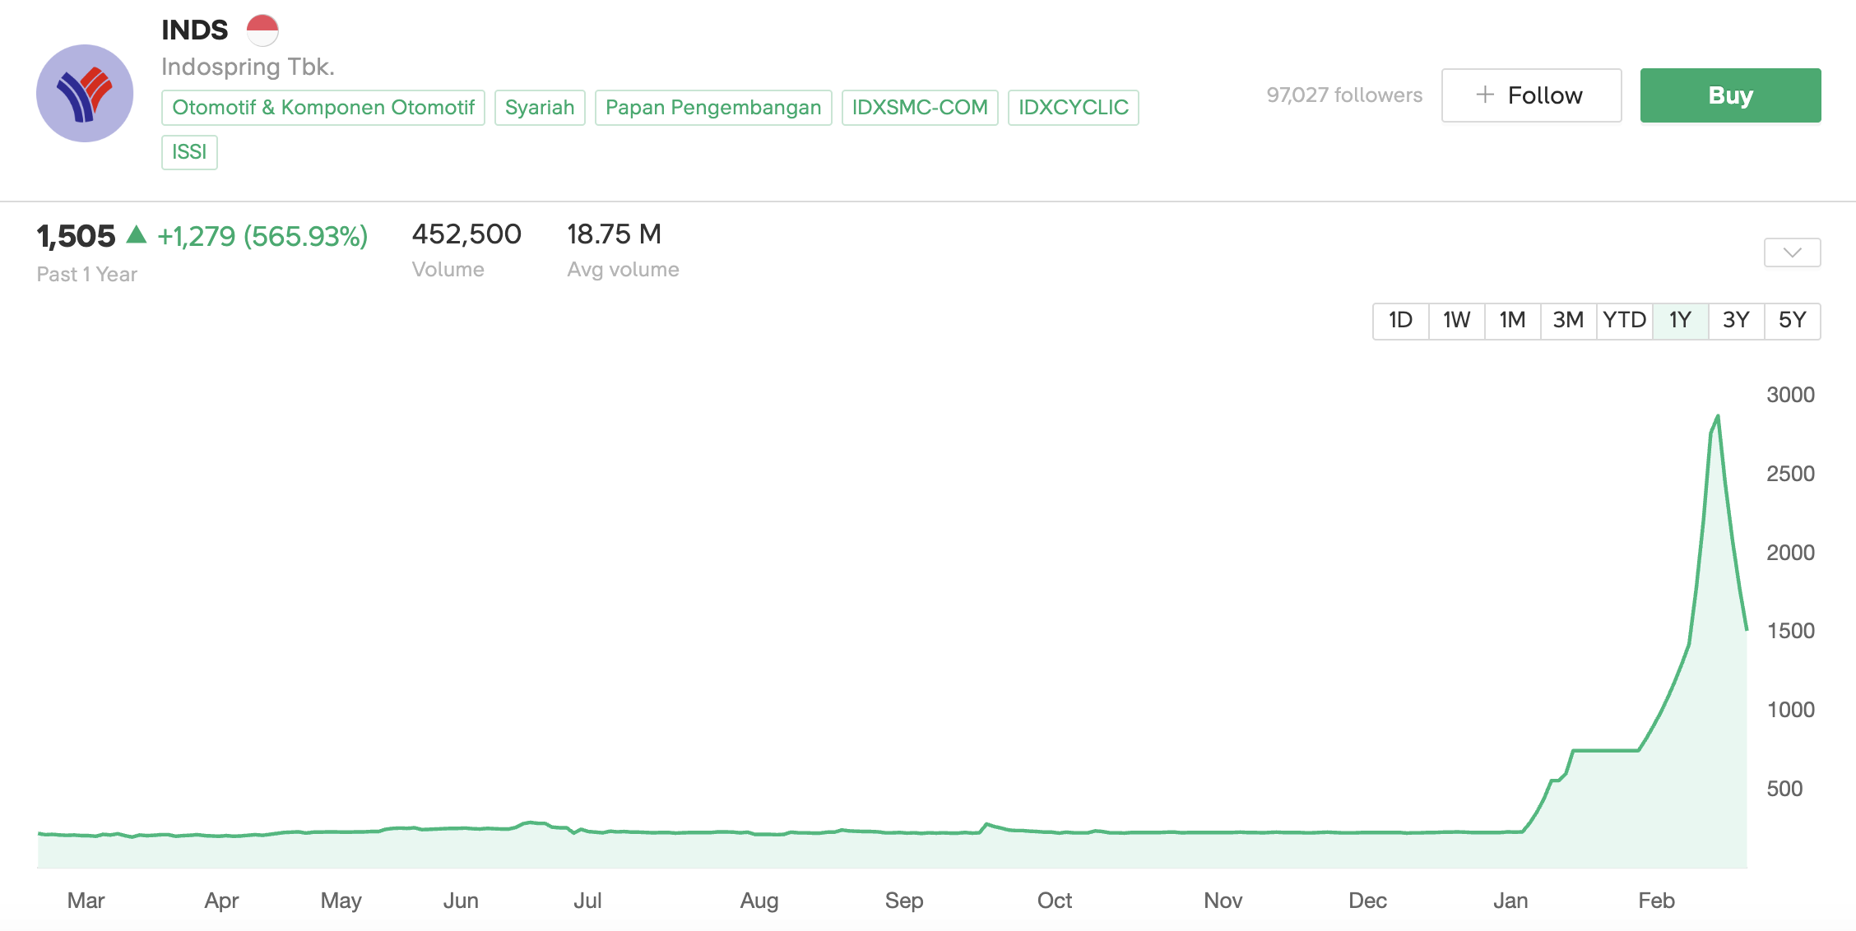Screen dimensions: 1856x931
Task: Open the ISSI index tag
Action: pyautogui.click(x=189, y=152)
